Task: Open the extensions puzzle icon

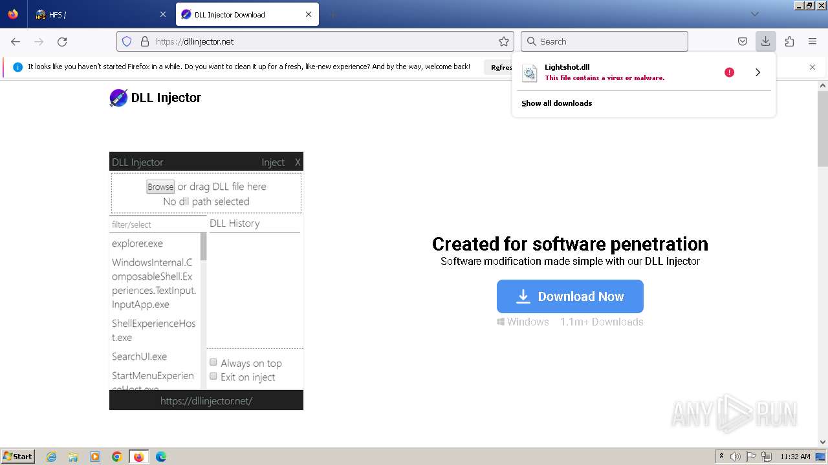Action: (x=789, y=41)
